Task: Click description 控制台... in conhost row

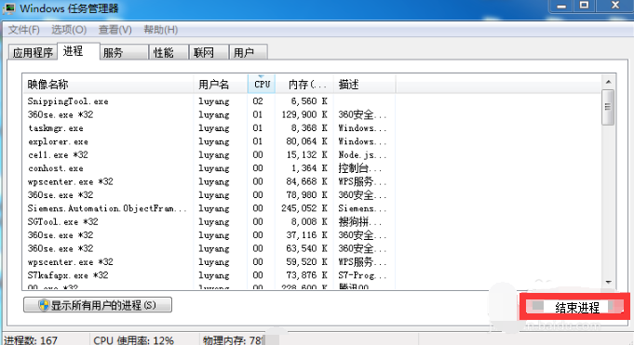Action: tap(360, 168)
